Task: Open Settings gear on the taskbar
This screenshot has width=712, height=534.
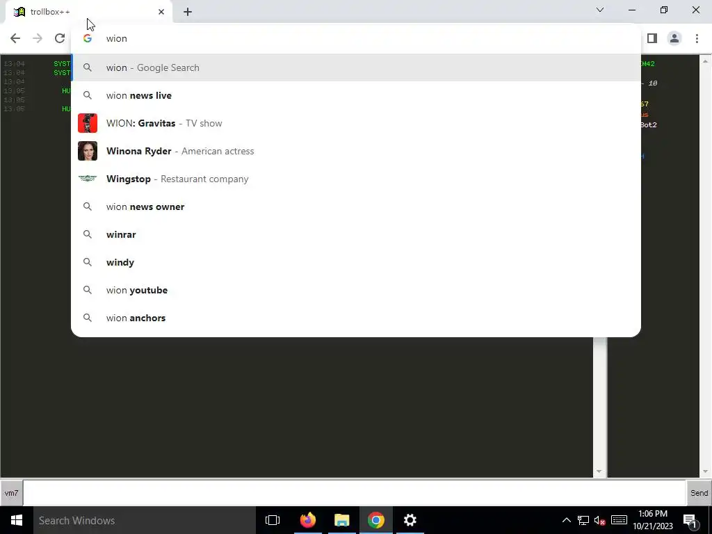Action: [x=410, y=520]
